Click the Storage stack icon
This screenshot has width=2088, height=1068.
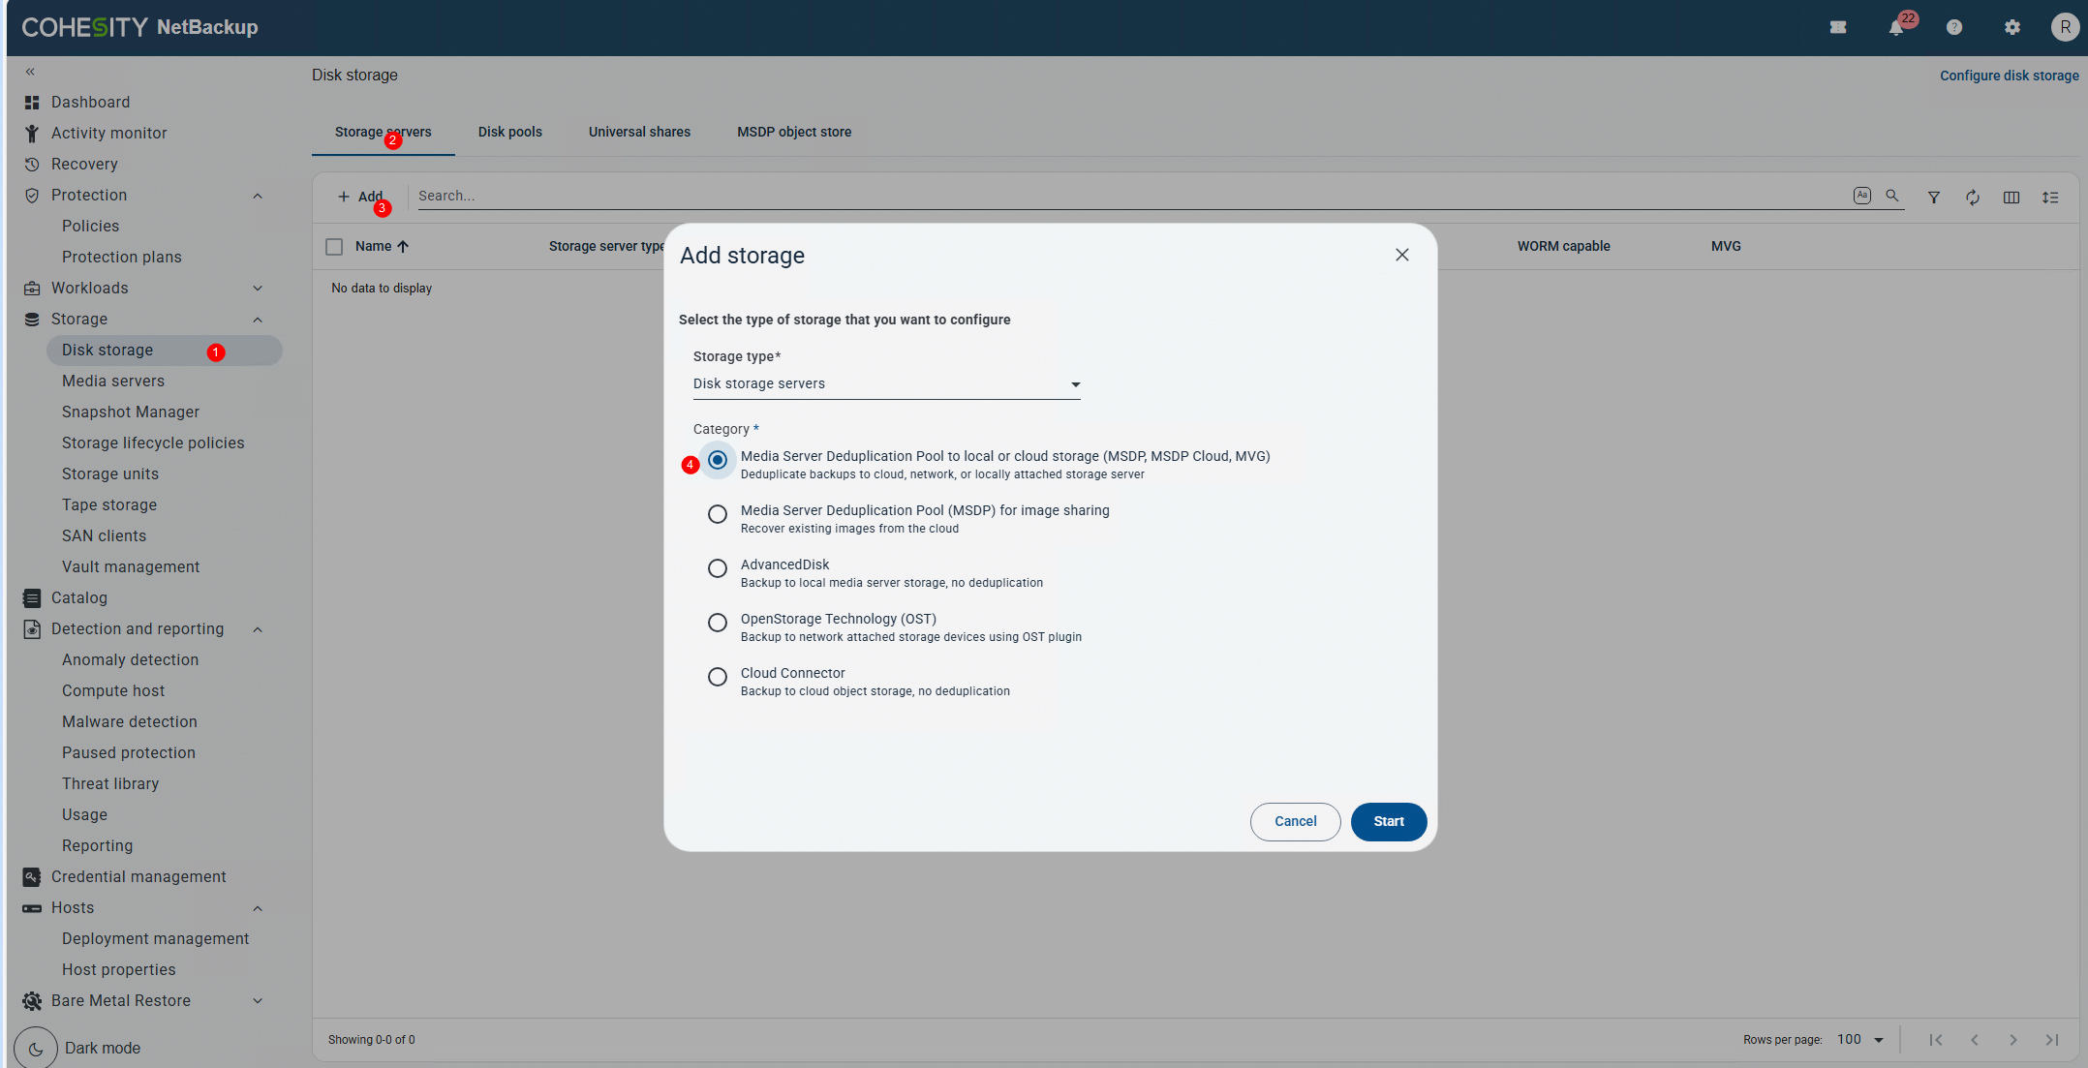coord(32,320)
